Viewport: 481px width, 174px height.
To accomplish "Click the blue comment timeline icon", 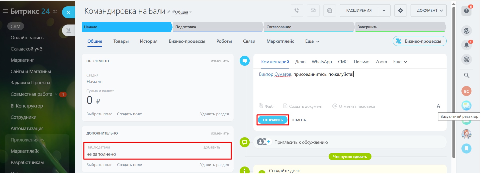I will (x=245, y=61).
